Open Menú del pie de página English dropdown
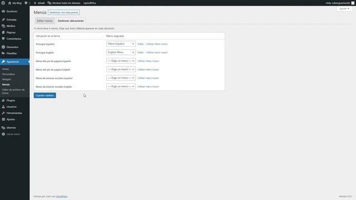Image resolution: width=356 pixels, height=200 pixels. 121,69
